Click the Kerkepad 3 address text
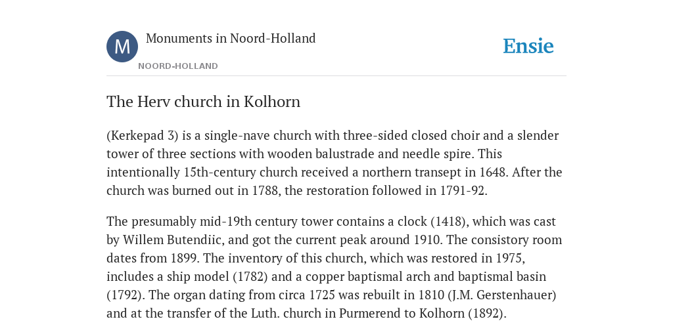The image size is (673, 336). coord(142,135)
